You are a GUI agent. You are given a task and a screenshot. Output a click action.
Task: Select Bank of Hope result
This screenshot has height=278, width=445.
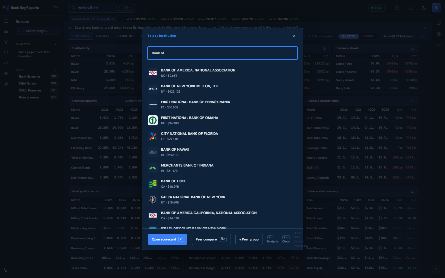click(222, 184)
